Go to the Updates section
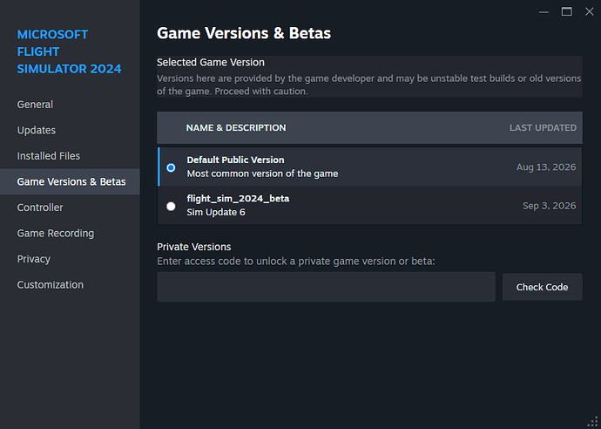 [37, 130]
